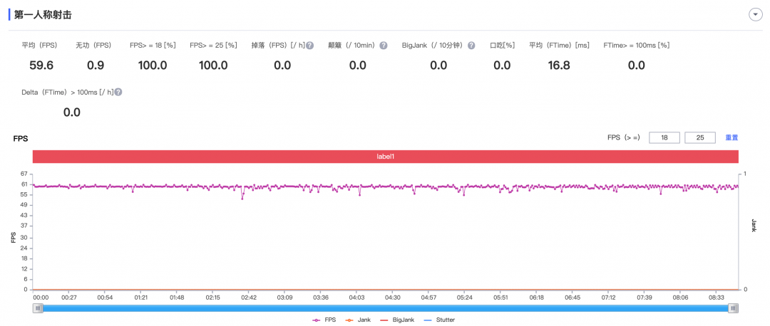Select the red label1 bar
770x326 pixels.
click(x=386, y=157)
